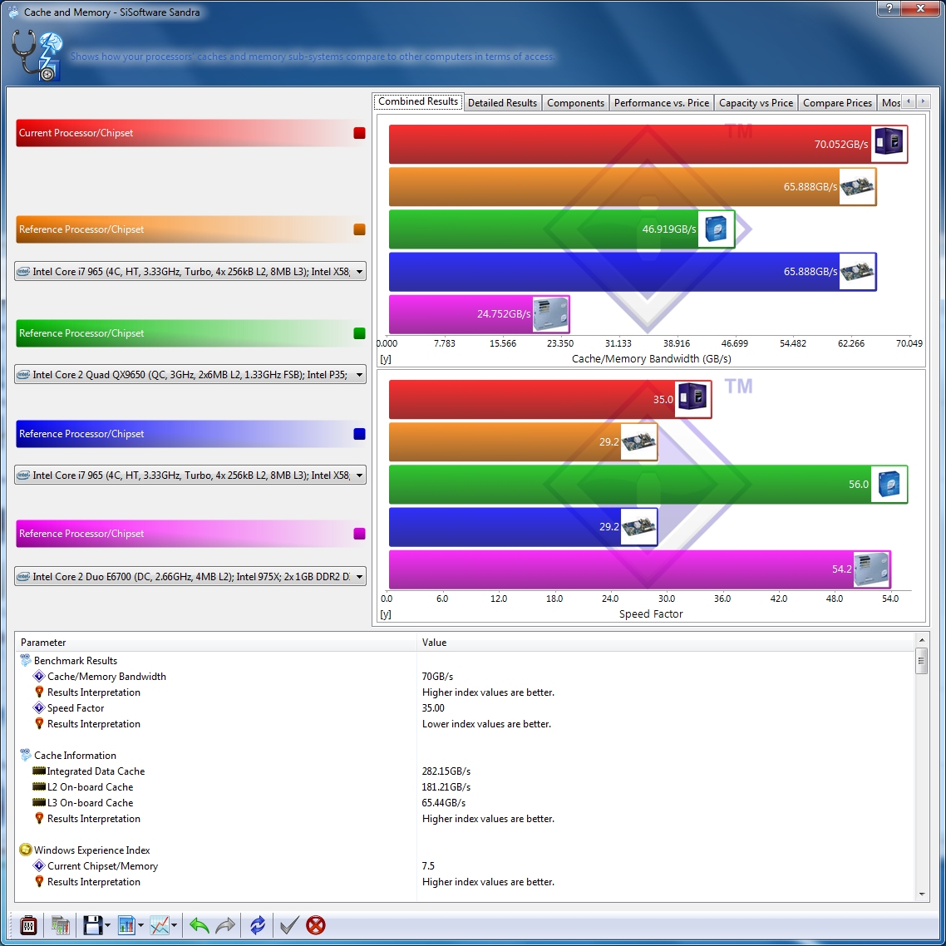Open the Performance vs. Price tab
This screenshot has height=946, width=946.
click(x=661, y=102)
